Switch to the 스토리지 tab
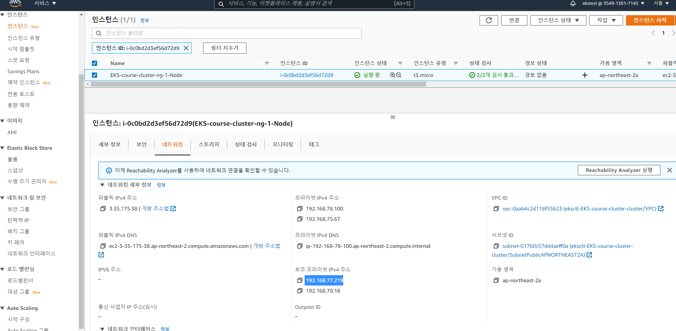 pyautogui.click(x=209, y=145)
